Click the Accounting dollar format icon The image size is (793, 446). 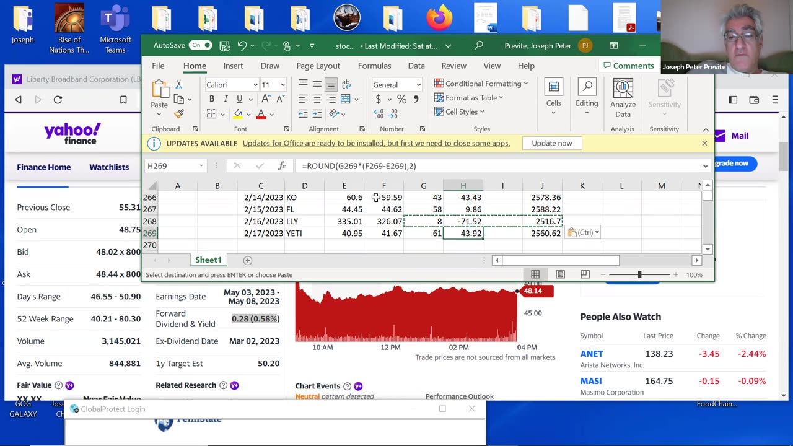pyautogui.click(x=378, y=99)
